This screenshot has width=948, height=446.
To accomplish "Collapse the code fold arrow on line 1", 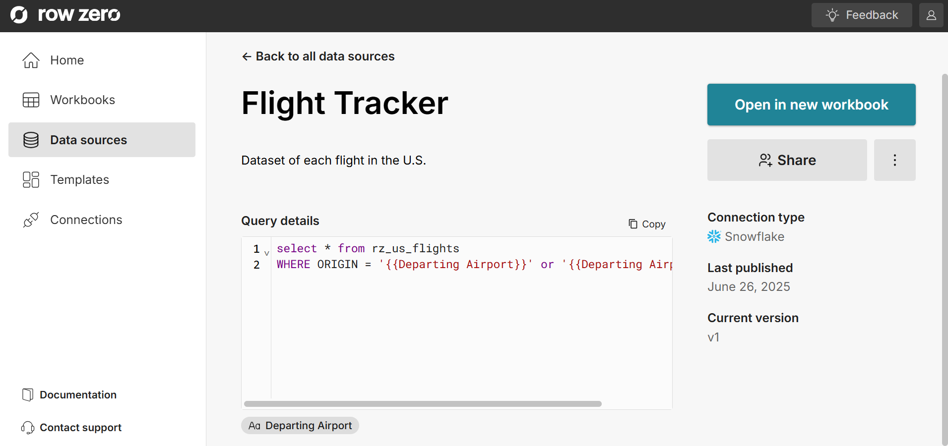I will (267, 253).
